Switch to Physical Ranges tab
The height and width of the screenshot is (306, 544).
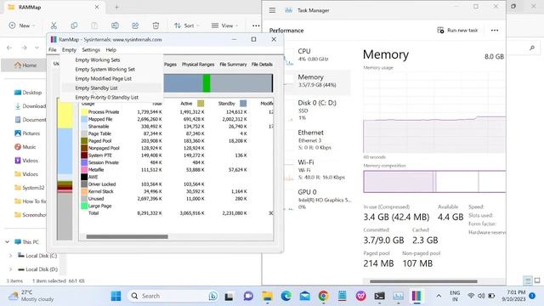(x=198, y=65)
